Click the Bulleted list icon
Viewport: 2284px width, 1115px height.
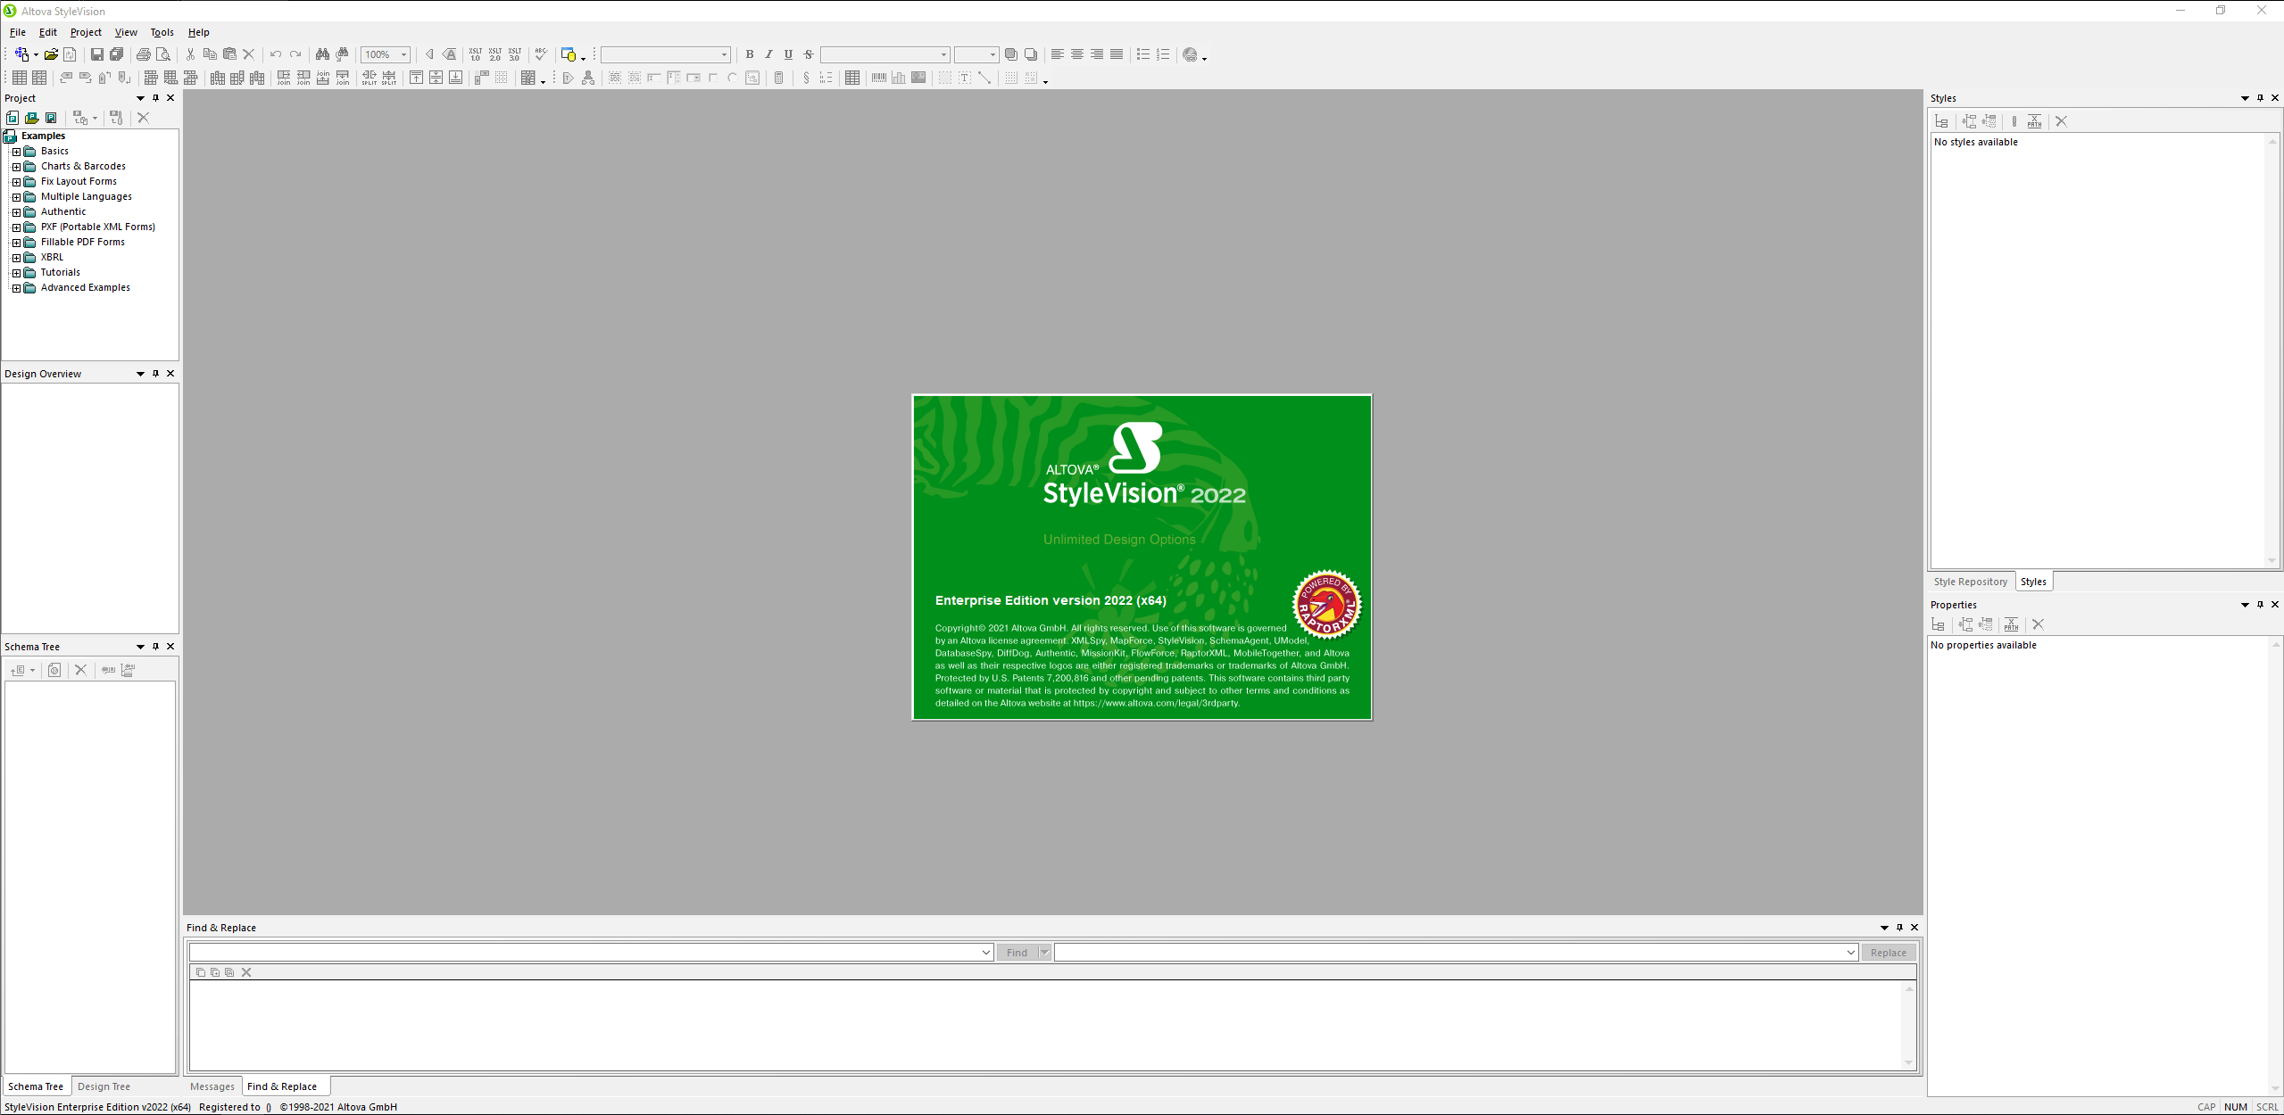1143,54
